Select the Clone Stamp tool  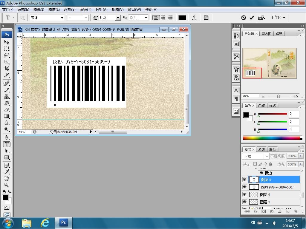pyautogui.click(x=7, y=97)
